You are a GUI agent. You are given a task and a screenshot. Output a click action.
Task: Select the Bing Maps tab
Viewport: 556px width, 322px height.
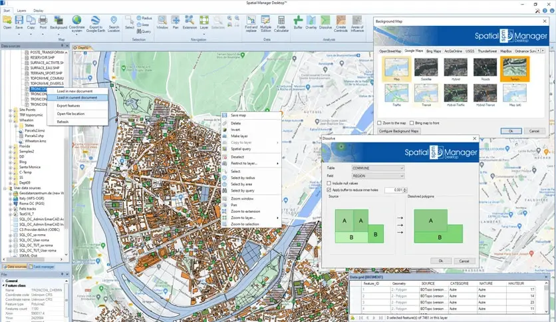(x=434, y=51)
